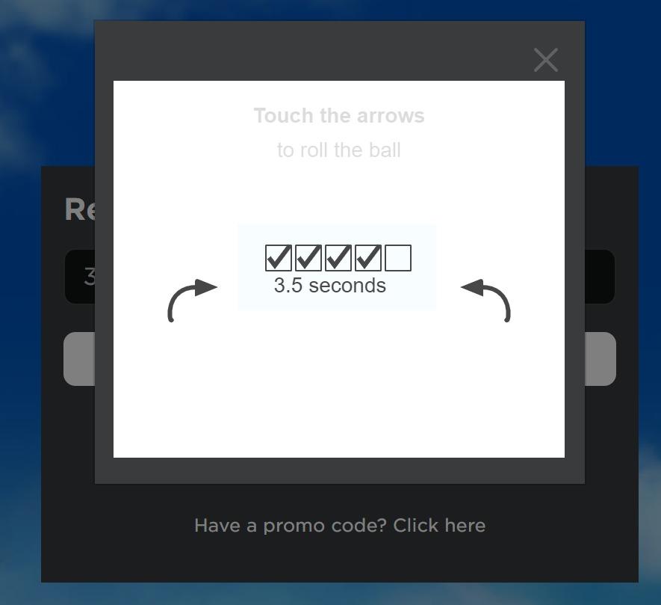This screenshot has width=661, height=605.
Task: Click the right counter-clockwise curved arrow
Action: [x=485, y=300]
